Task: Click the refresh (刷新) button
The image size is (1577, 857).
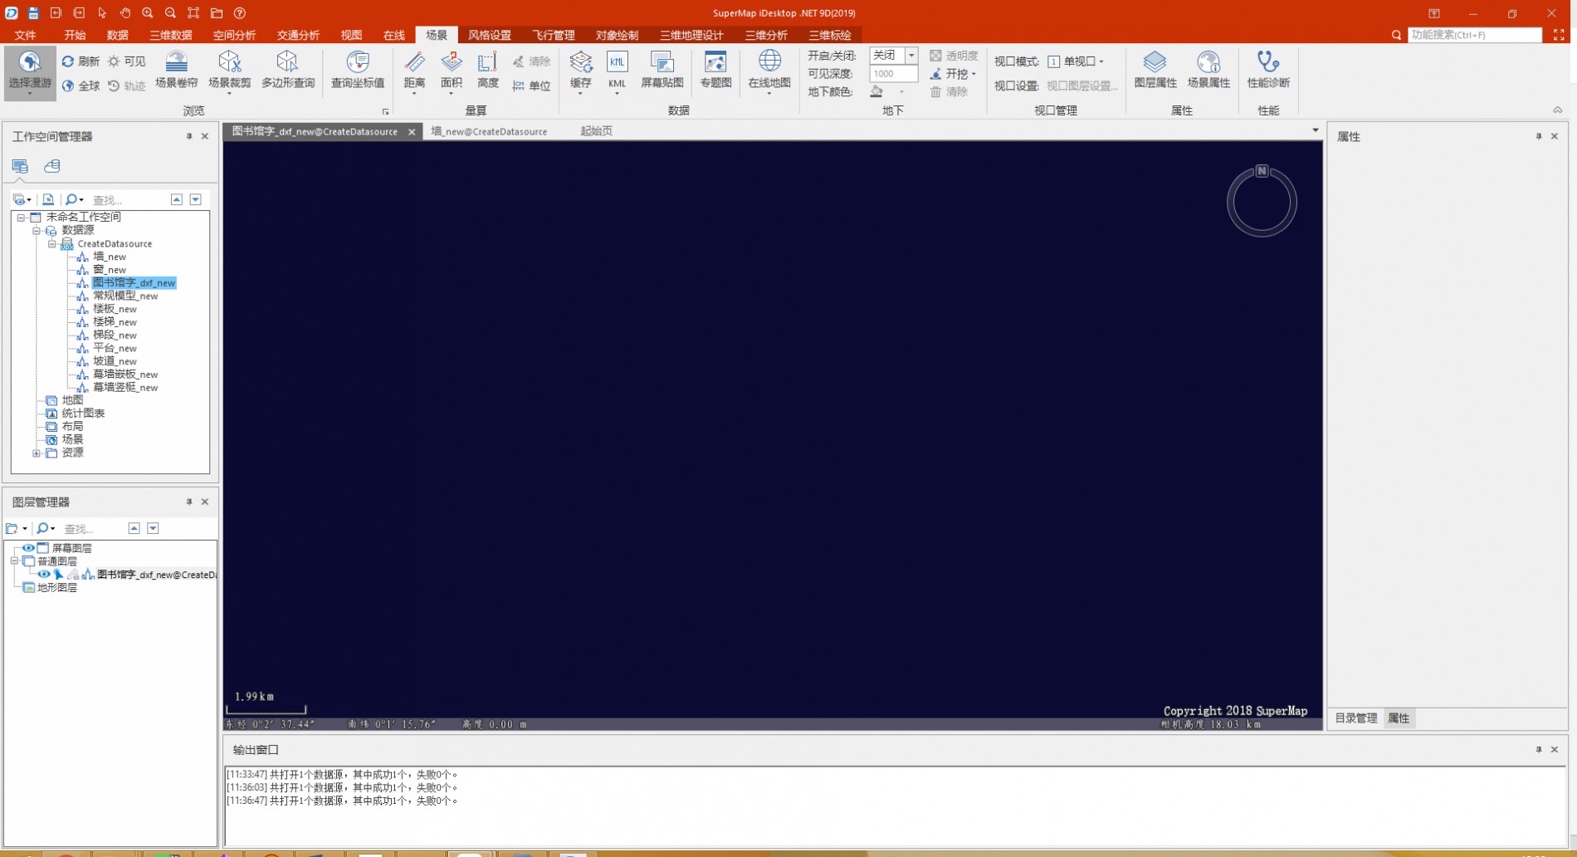Action: 81,61
